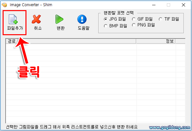Image resolution: width=192 pixels, height=131 pixels.
Task: Click the red X 취소 cancel icon
Action: click(36, 19)
